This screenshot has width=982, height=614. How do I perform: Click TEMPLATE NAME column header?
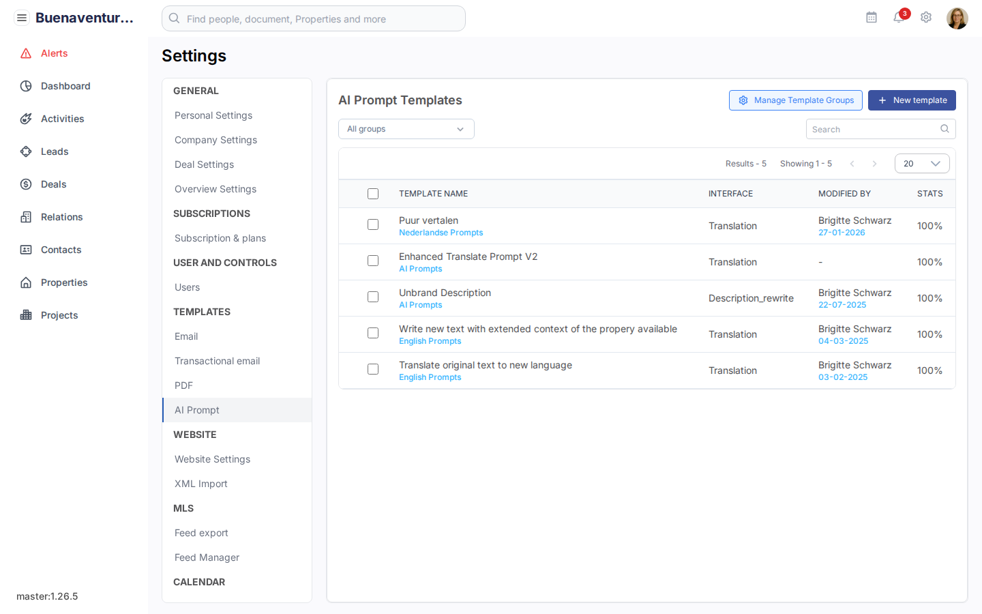coord(433,194)
